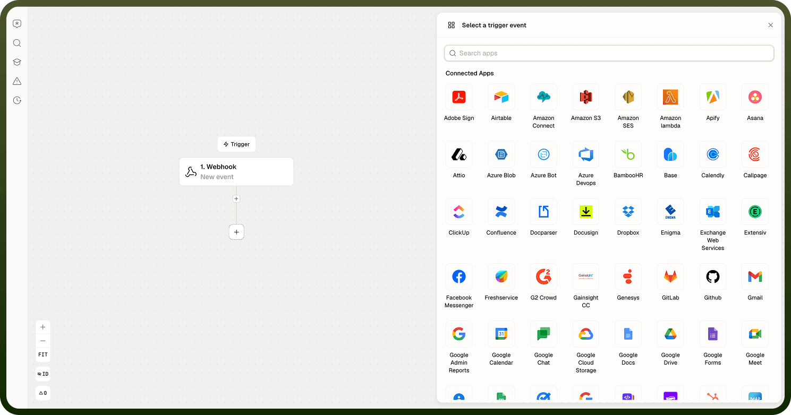Select the Github app icon
791x415 pixels.
(713, 276)
